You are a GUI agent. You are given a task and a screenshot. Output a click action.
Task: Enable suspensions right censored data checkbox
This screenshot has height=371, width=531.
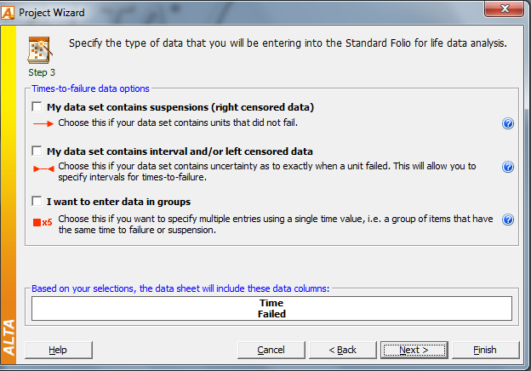pos(37,106)
